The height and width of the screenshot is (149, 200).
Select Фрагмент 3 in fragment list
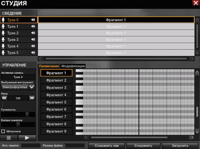56,88
